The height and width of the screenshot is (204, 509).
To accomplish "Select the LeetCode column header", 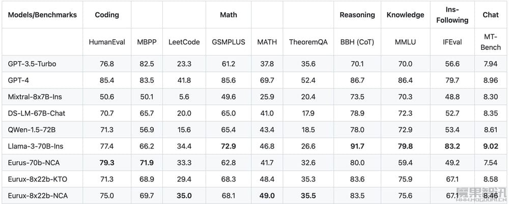I will [x=184, y=42].
